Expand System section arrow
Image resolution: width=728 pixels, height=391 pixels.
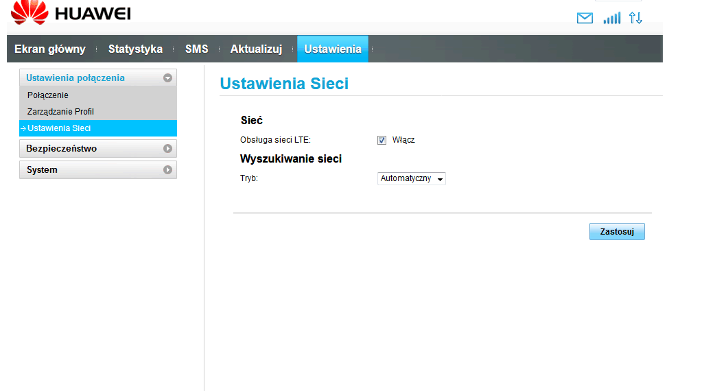(x=167, y=170)
